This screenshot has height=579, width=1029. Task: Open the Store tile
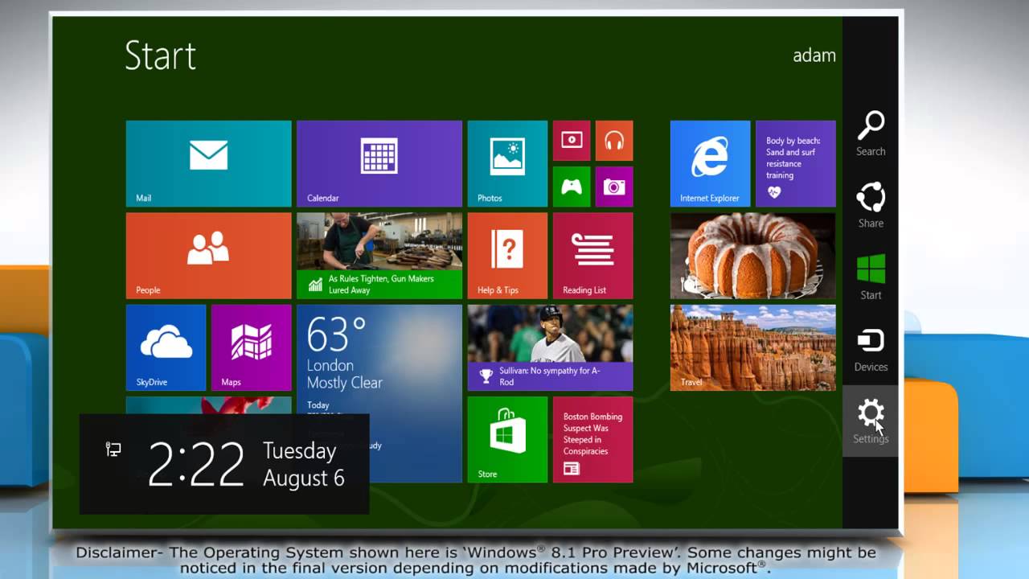507,439
